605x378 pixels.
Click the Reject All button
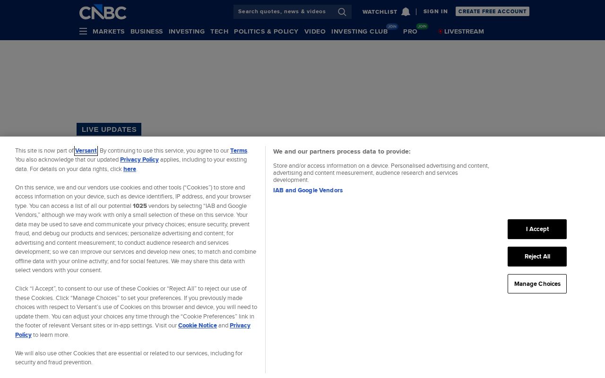[x=537, y=257]
